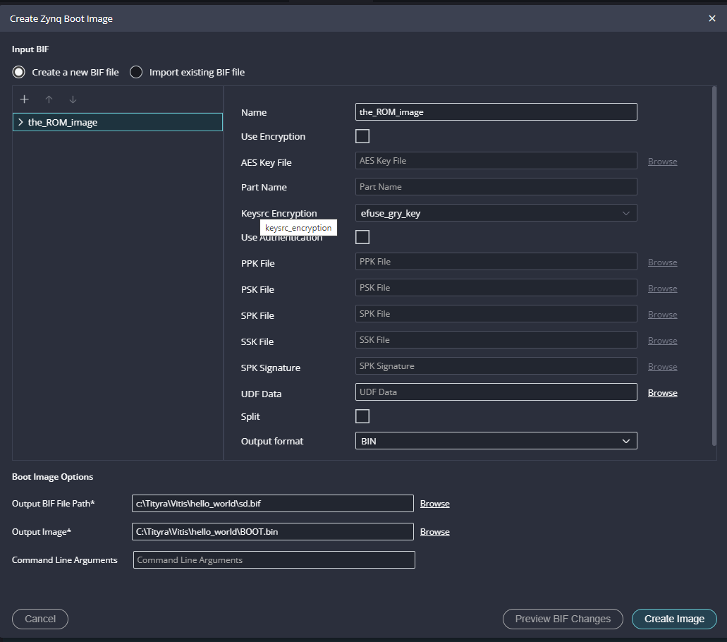Choose Import existing BIF file option
Screen dimensions: 727x642
pyautogui.click(x=136, y=72)
